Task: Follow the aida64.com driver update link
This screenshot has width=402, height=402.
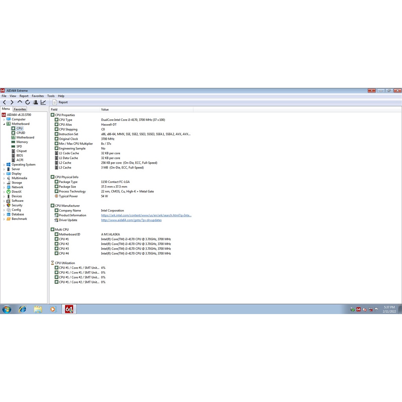Action: 131,220
